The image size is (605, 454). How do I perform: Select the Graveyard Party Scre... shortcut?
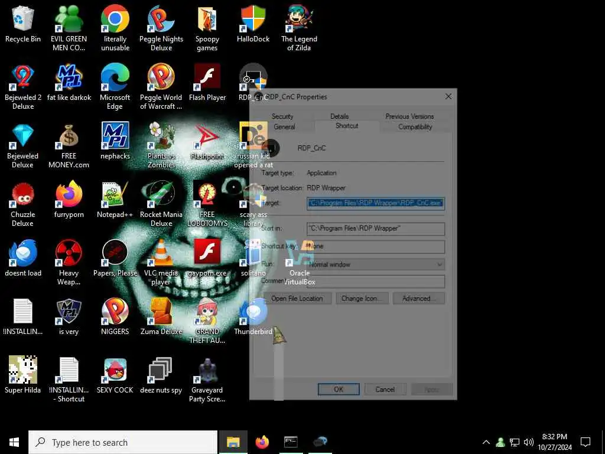point(207,380)
